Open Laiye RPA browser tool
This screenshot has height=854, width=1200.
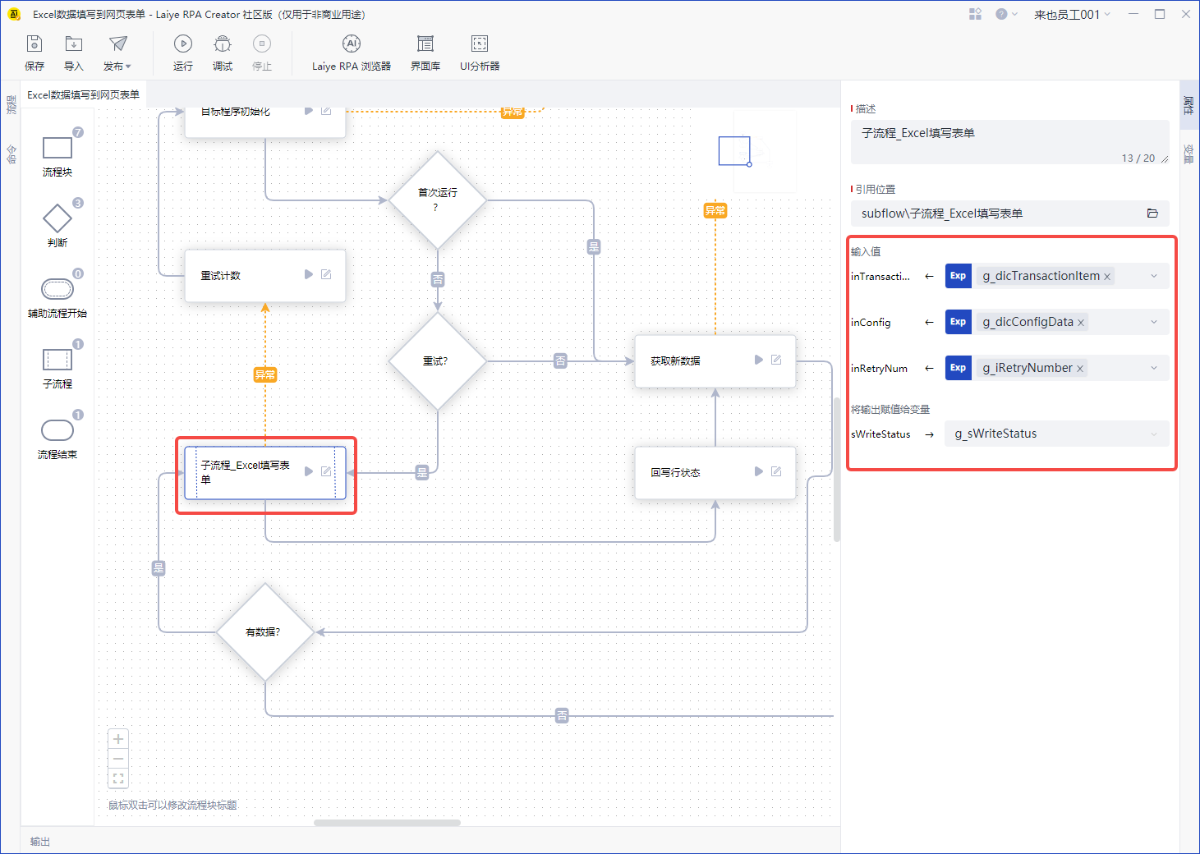click(352, 53)
